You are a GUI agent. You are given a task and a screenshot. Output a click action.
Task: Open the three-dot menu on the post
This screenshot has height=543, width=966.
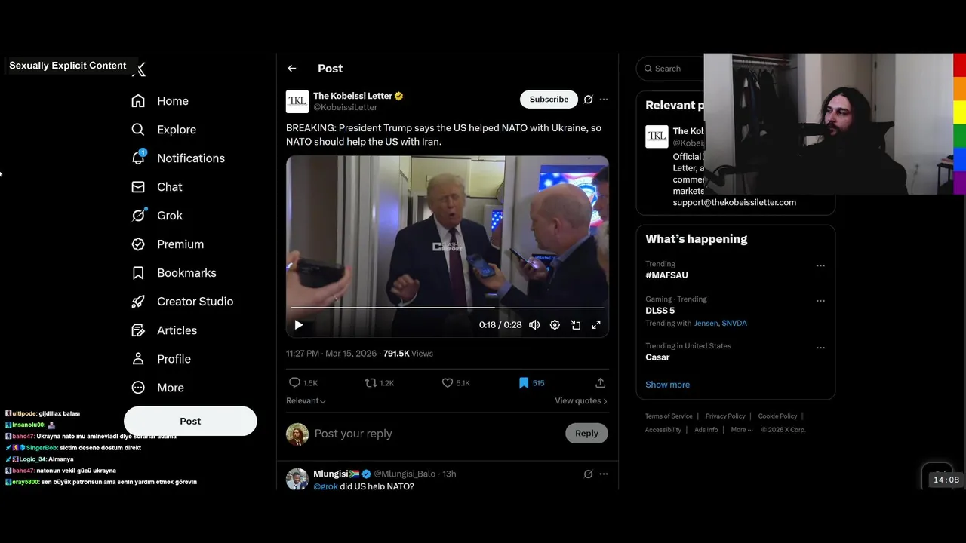coord(604,100)
